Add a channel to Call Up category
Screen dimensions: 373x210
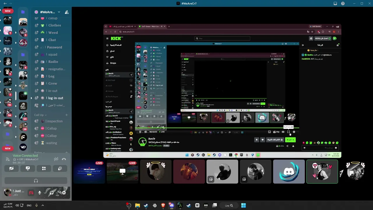[66, 115]
